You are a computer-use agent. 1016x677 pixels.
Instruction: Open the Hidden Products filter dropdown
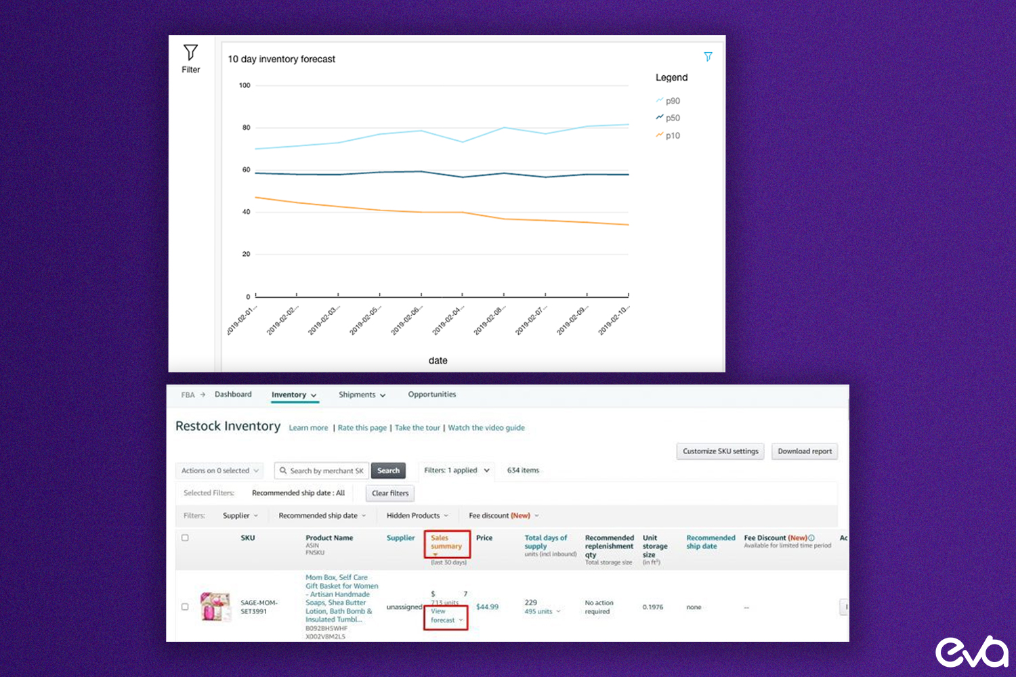click(x=416, y=515)
